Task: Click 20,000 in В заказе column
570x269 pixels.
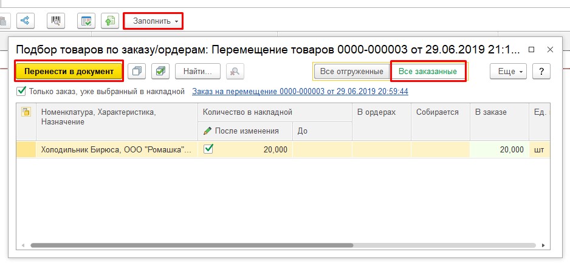Action: 512,149
